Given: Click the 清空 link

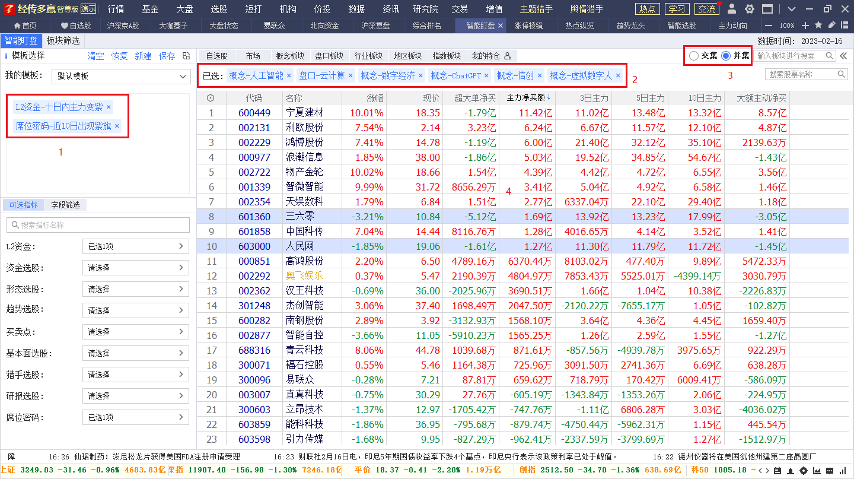Looking at the screenshot, I should [x=96, y=56].
